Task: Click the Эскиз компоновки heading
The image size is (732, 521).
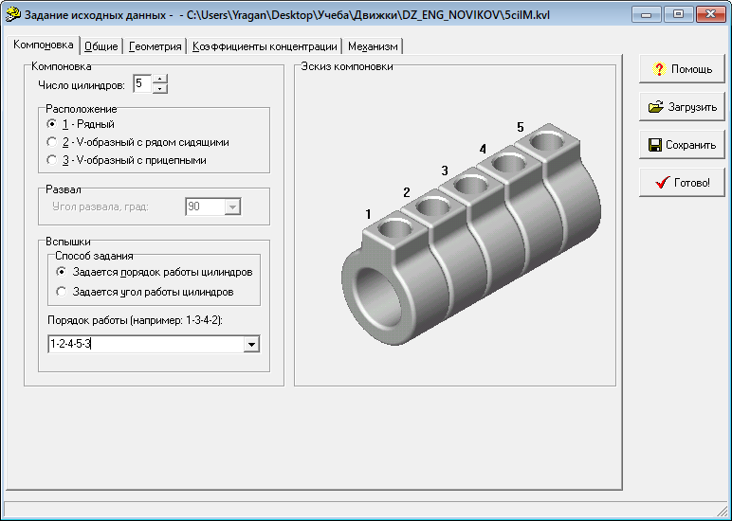Action: (x=347, y=66)
